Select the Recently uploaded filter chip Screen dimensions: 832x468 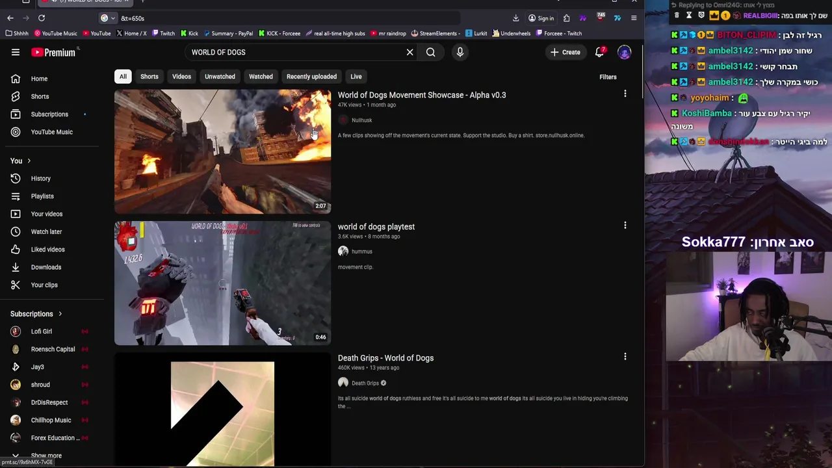[311, 77]
